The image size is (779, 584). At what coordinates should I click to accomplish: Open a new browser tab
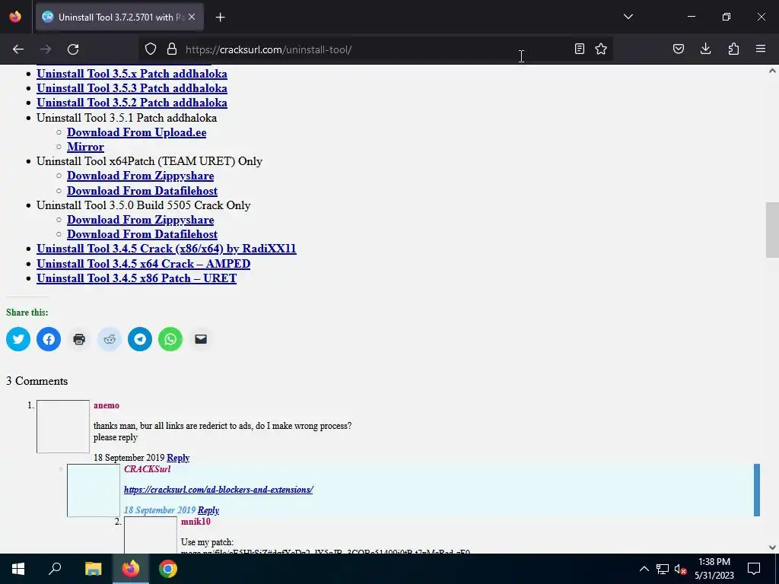pyautogui.click(x=221, y=17)
